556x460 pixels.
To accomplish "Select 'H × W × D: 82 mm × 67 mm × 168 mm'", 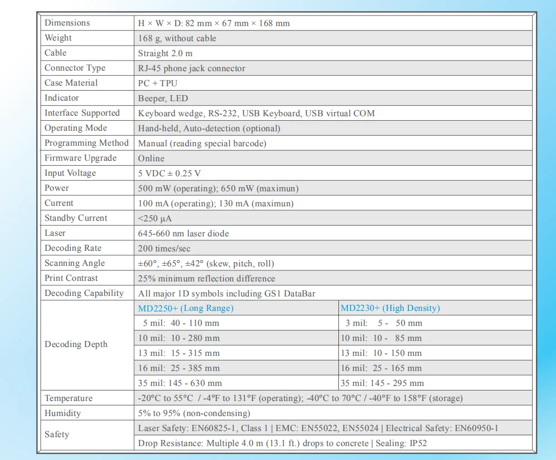I will [x=214, y=23].
